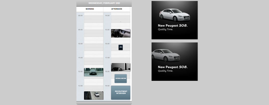Image resolution: width=269 pixels, height=105 pixels.
Task: Click the 17:00 time label
Action: (107, 58)
